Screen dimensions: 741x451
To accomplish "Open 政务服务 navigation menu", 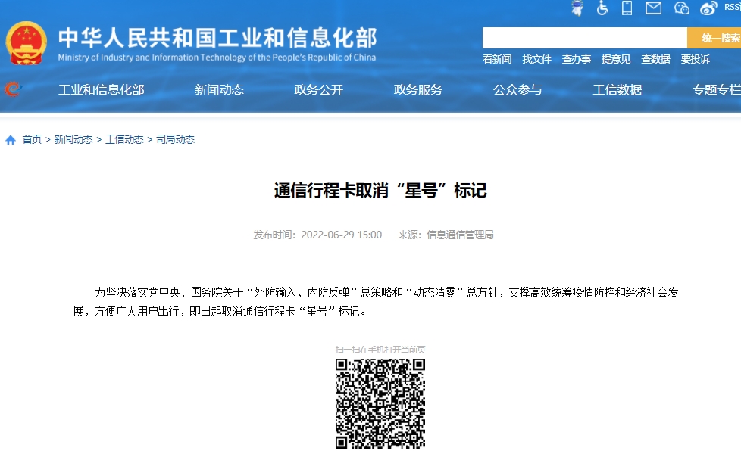I will pyautogui.click(x=417, y=89).
